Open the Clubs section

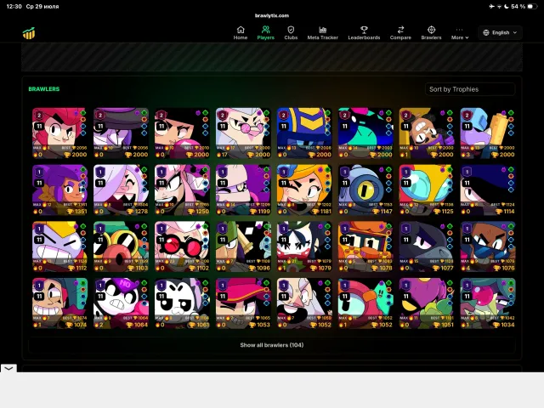(291, 33)
